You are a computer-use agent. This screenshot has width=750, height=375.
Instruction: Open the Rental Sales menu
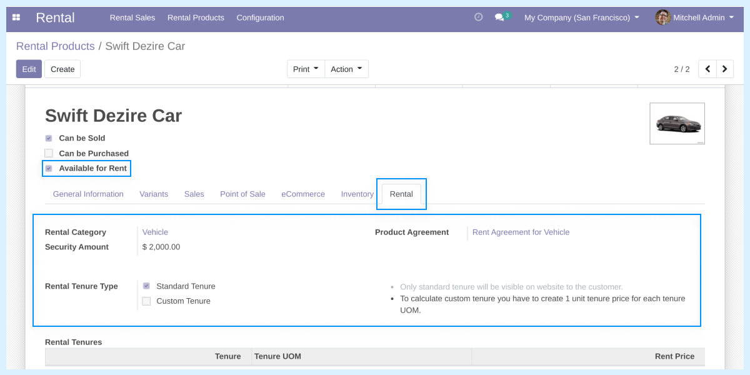[132, 17]
